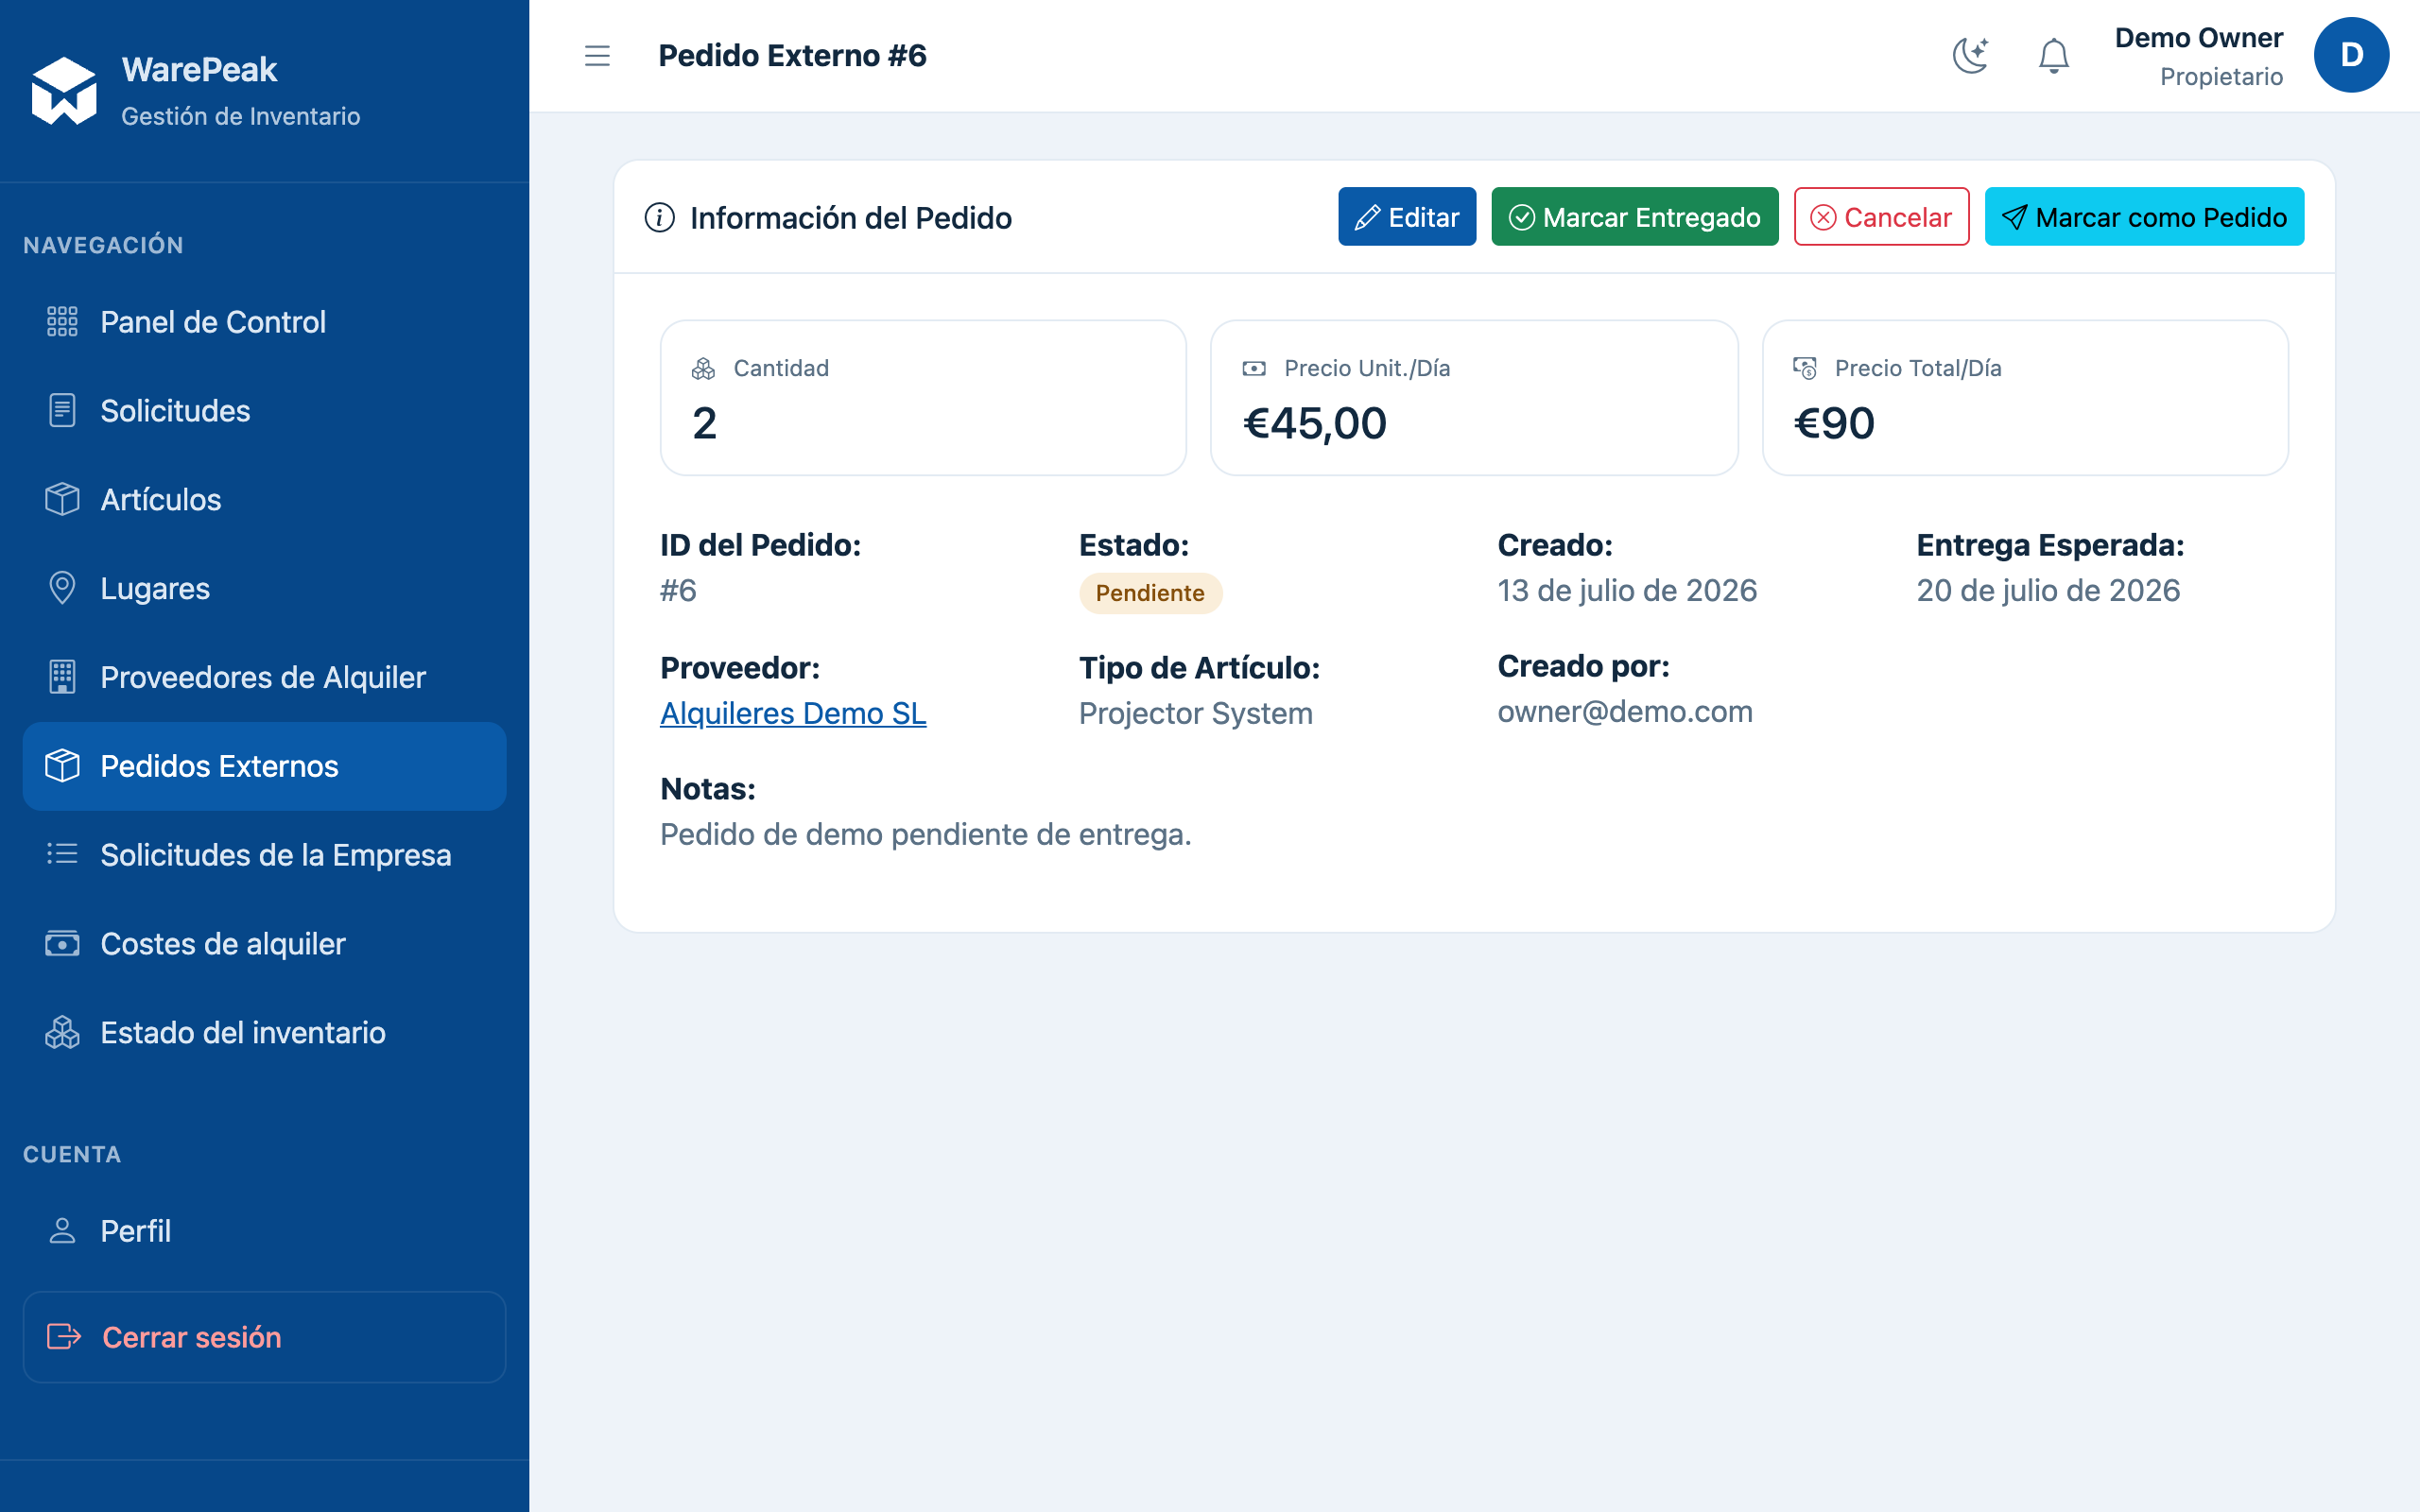Click the Cantidad value 2
2420x1512 pixels.
click(704, 423)
